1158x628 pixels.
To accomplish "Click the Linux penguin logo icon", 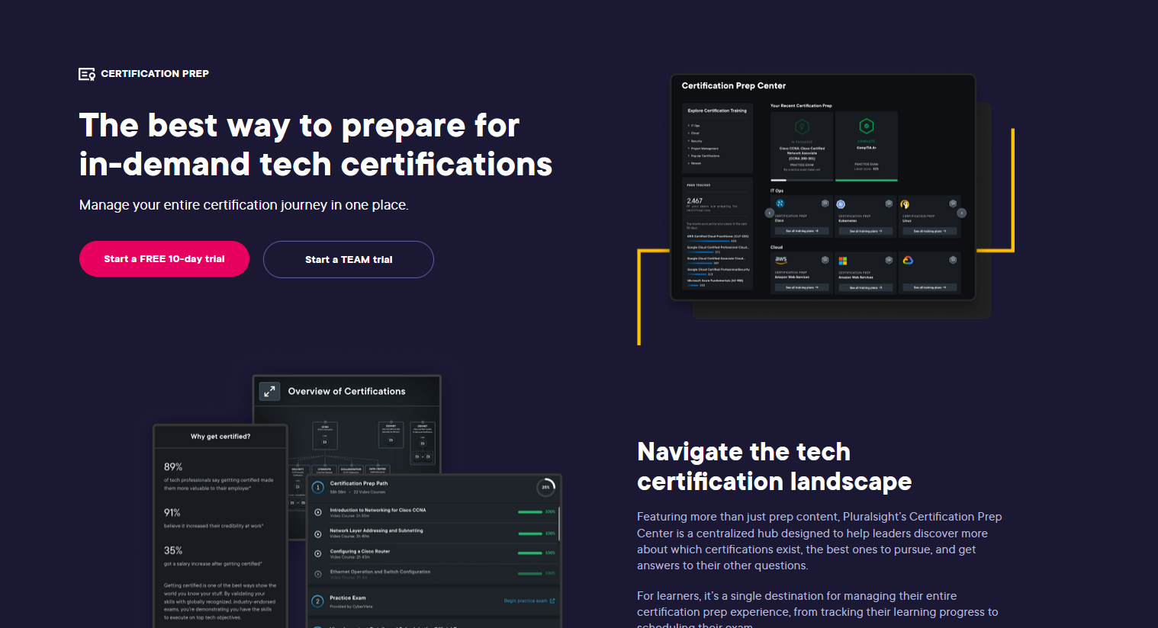I will point(905,204).
